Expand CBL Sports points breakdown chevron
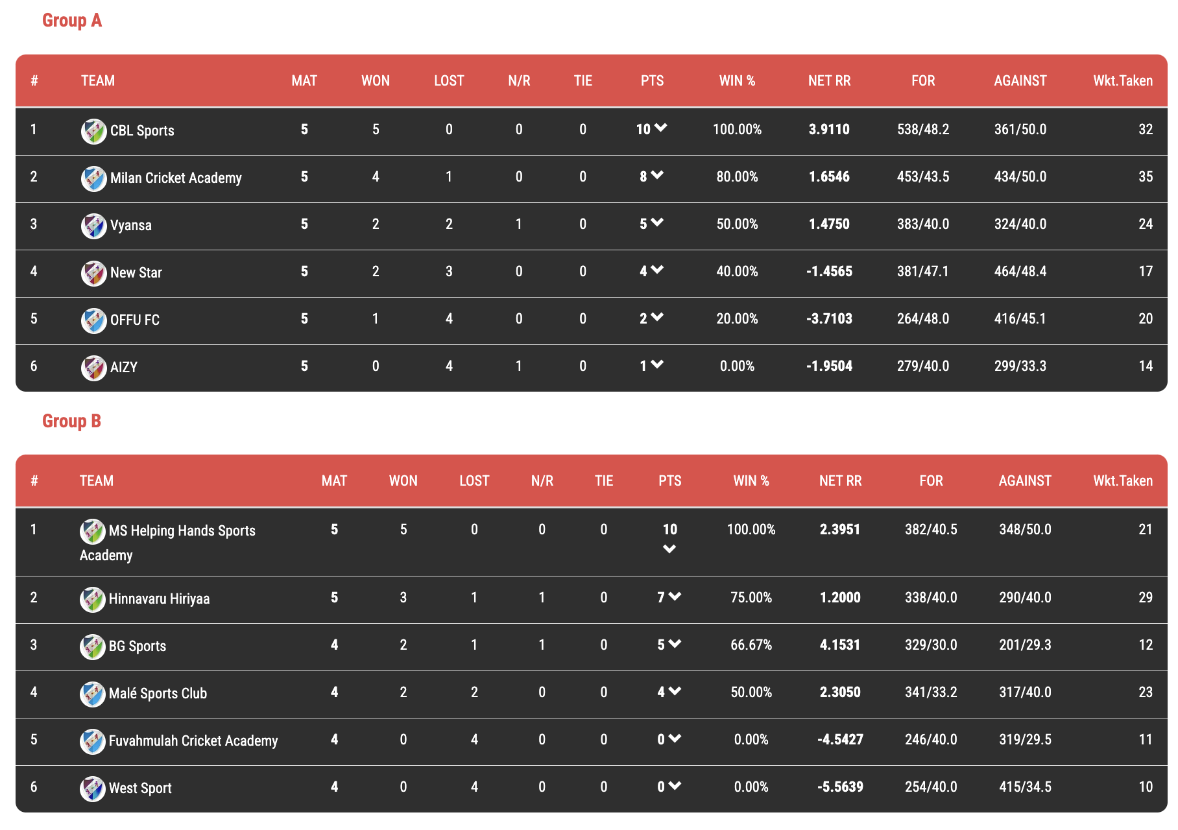This screenshot has width=1178, height=830. click(661, 128)
